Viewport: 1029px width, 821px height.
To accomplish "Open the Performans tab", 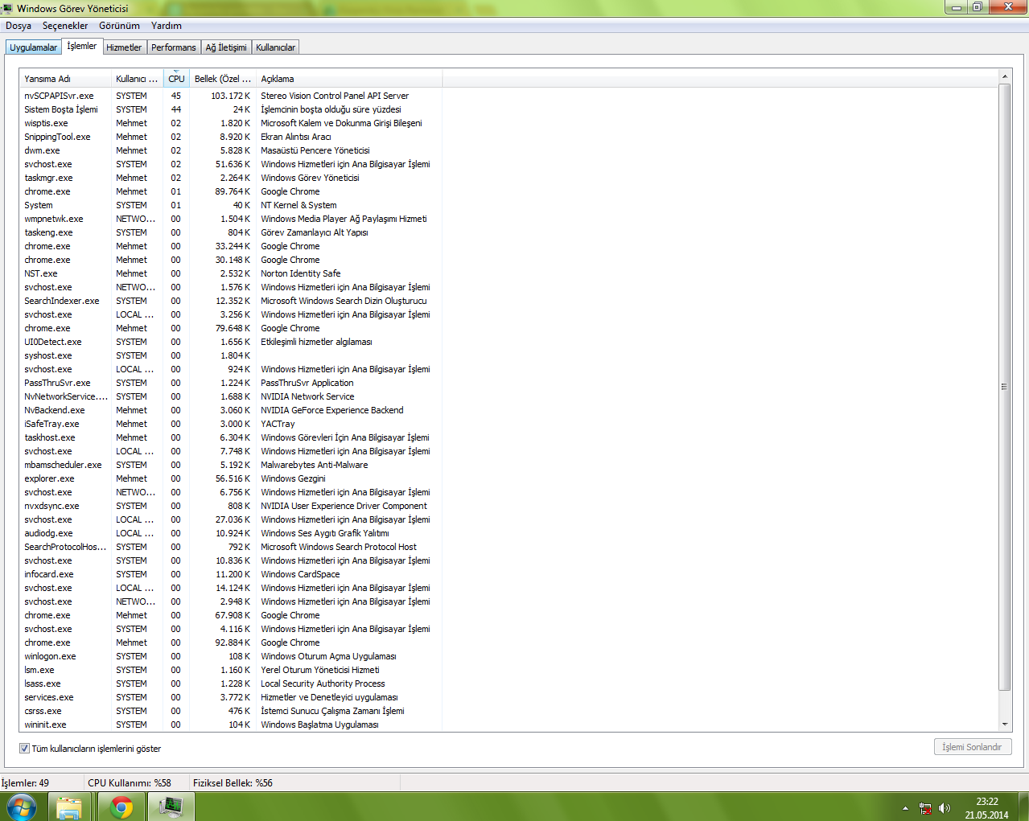I will click(x=174, y=47).
